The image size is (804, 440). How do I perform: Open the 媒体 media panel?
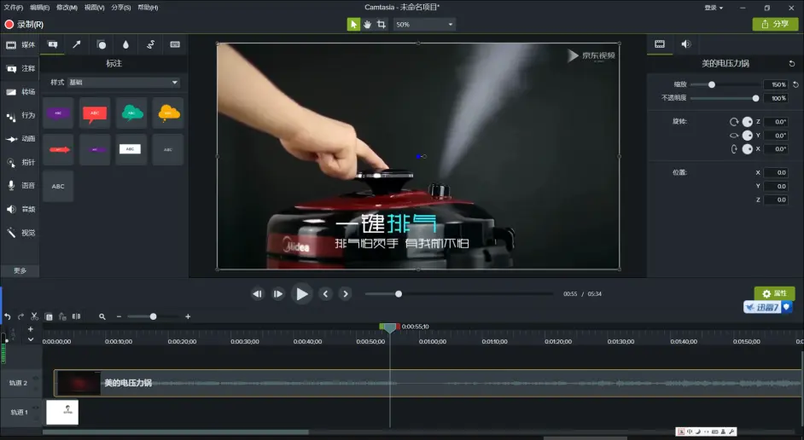point(20,45)
